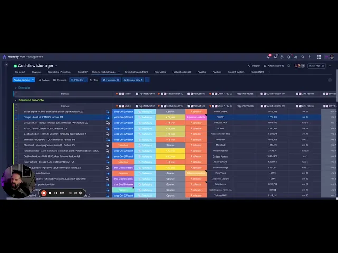Open conversation icon for Gestion Rodier row
Screen dimensions: 338x253
tap(107, 134)
